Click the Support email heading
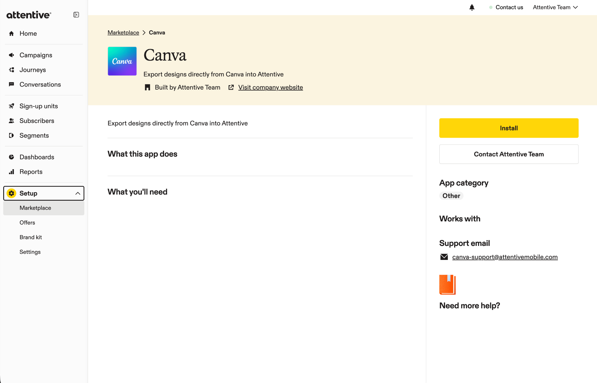 coord(464,243)
